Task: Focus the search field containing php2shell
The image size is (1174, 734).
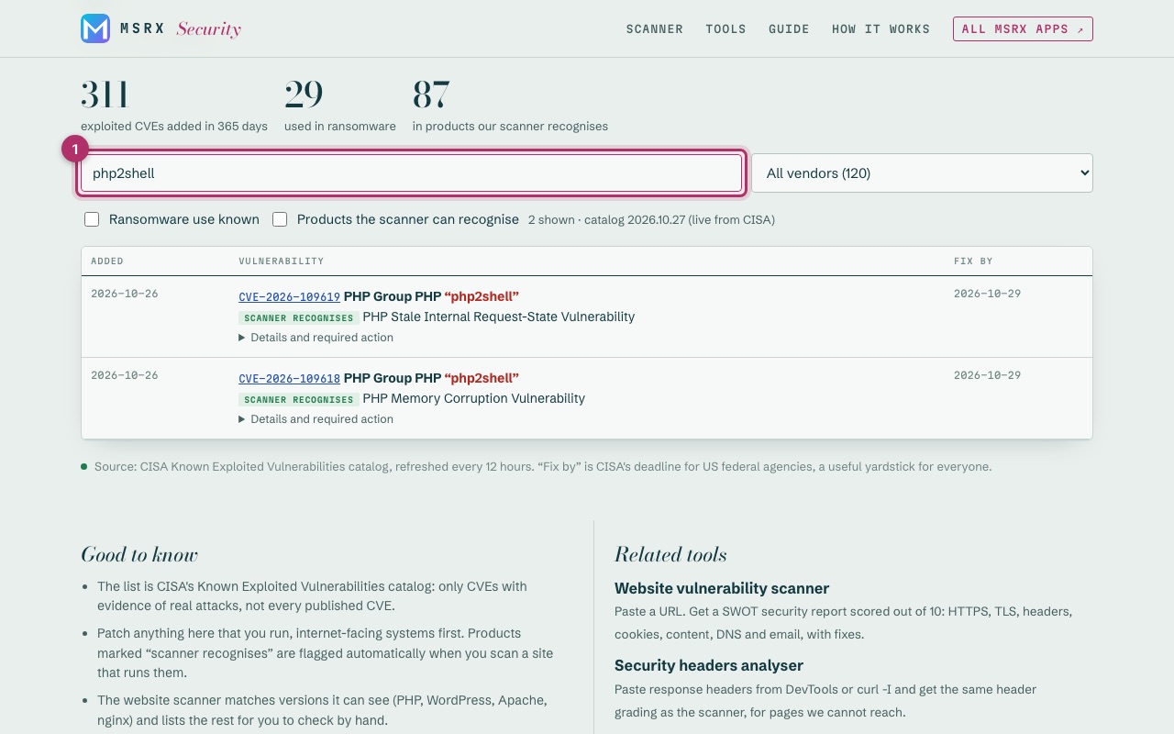Action: [x=411, y=173]
